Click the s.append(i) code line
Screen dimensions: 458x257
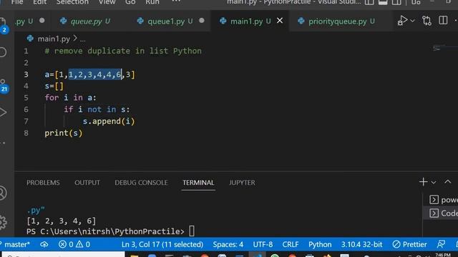point(109,121)
